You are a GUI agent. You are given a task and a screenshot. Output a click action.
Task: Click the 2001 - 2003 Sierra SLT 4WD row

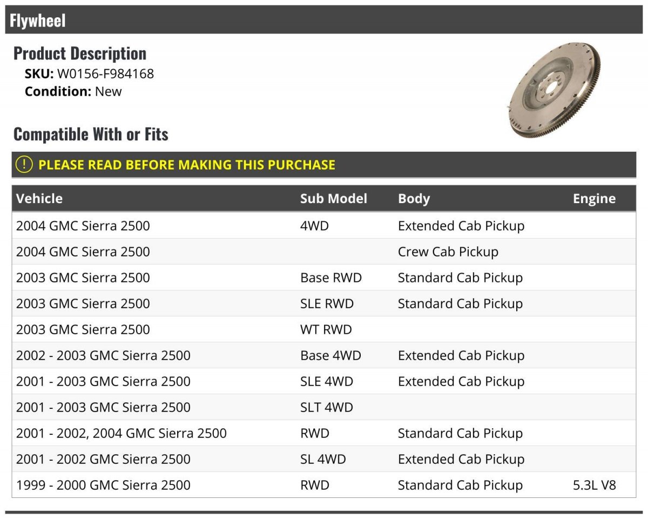(324, 407)
